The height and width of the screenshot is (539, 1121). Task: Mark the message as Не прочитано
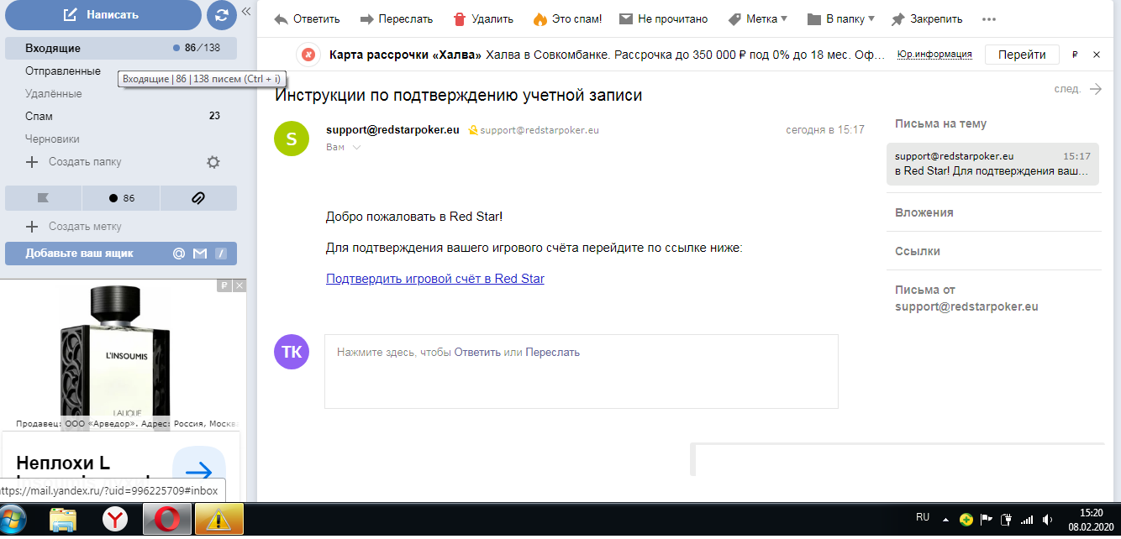click(x=664, y=18)
